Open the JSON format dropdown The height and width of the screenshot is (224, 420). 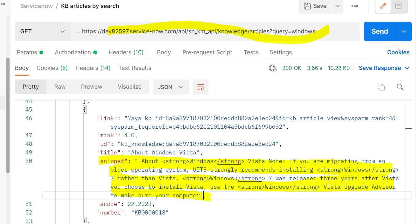click(x=171, y=87)
